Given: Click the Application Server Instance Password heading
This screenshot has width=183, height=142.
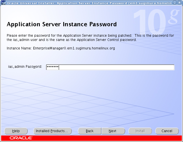Looking at the screenshot, I should click(x=62, y=24).
